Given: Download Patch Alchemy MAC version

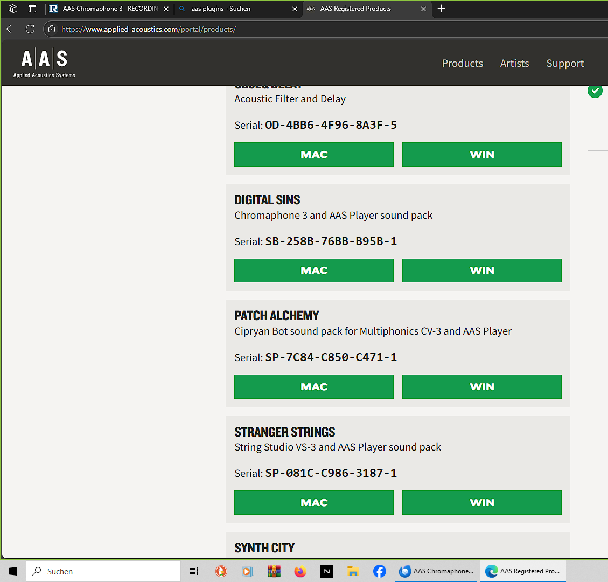Looking at the screenshot, I should click(x=314, y=386).
